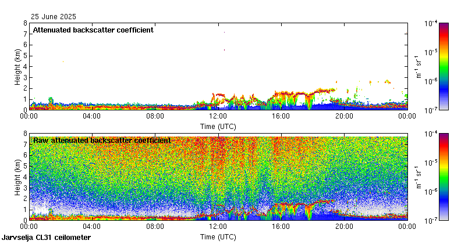Select the 20:00 tick label below the raw plot
Viewport: 454px width, 244px height.
344,227
